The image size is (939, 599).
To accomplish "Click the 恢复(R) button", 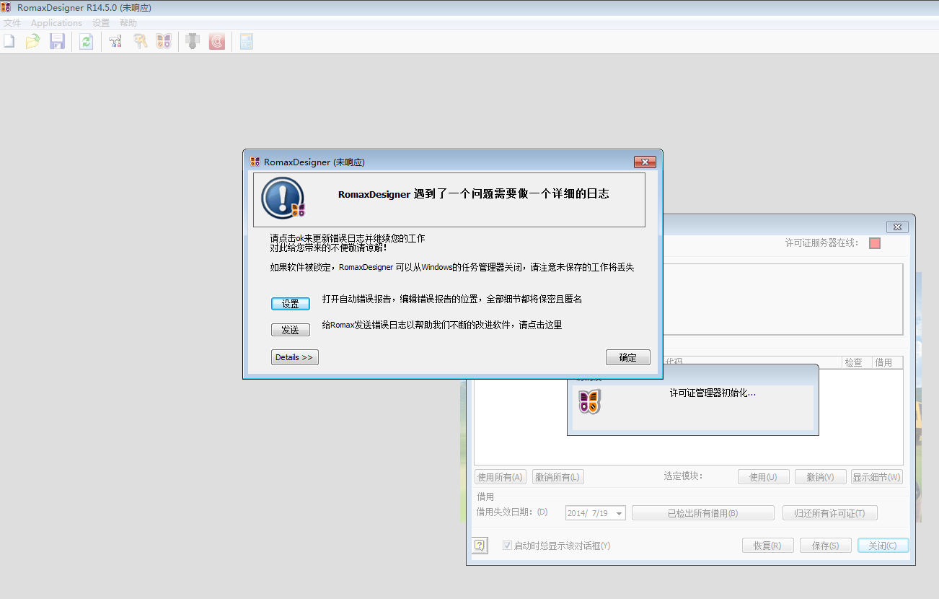I will (767, 546).
